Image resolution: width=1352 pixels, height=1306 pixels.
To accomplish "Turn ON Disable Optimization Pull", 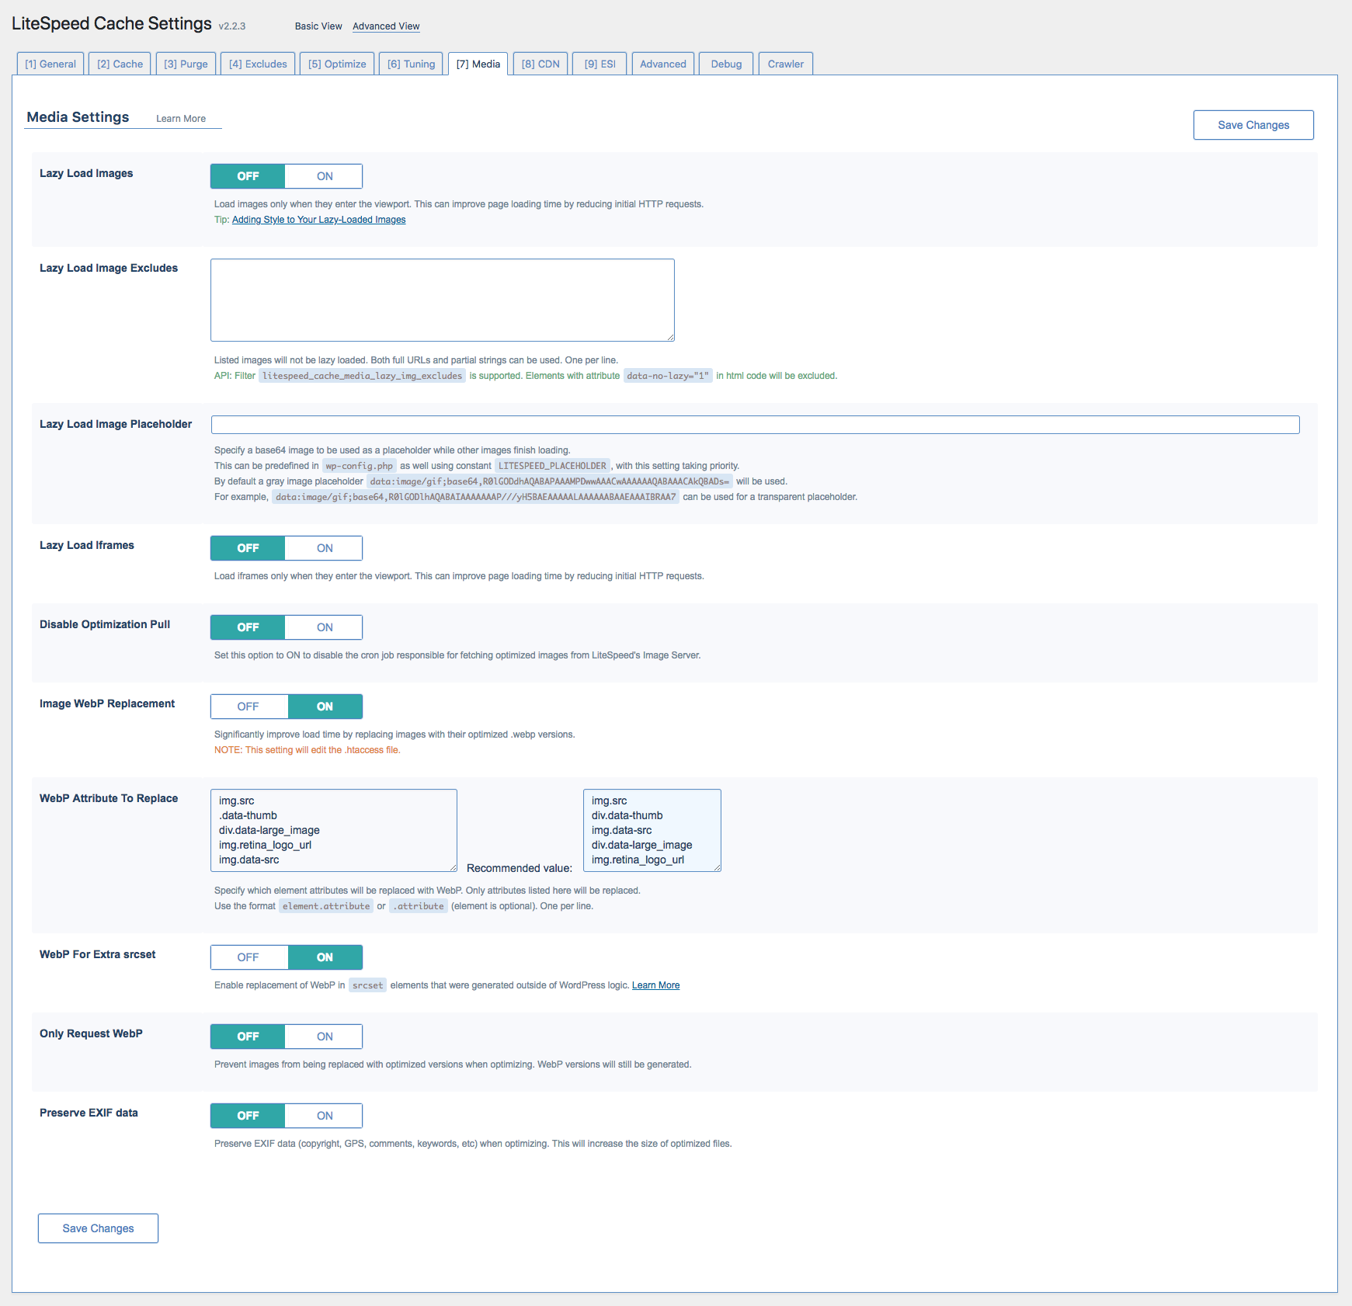I will pyautogui.click(x=324, y=627).
